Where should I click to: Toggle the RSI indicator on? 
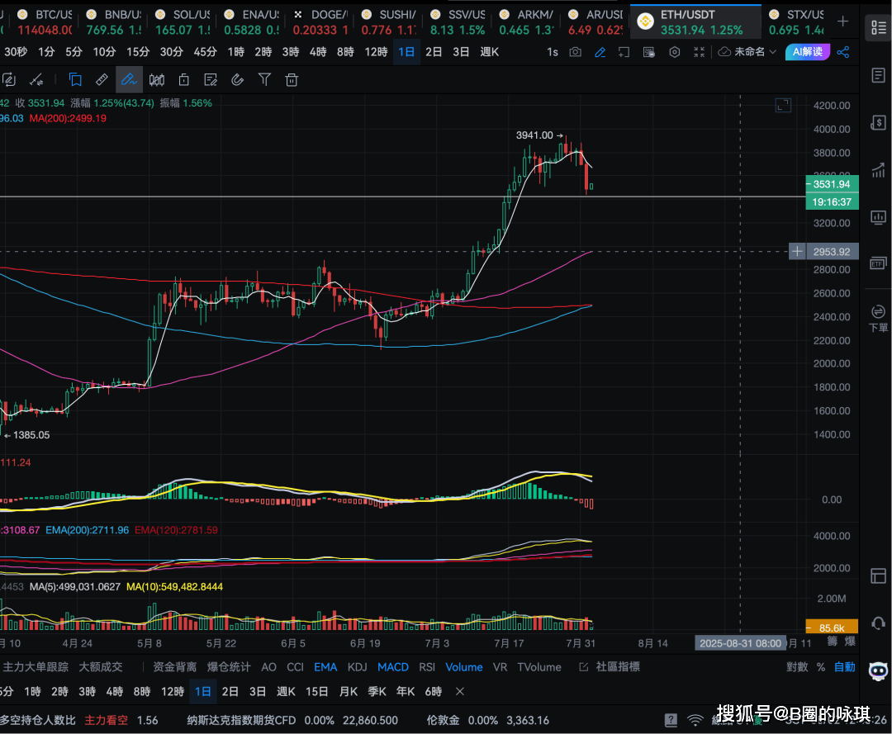427,667
